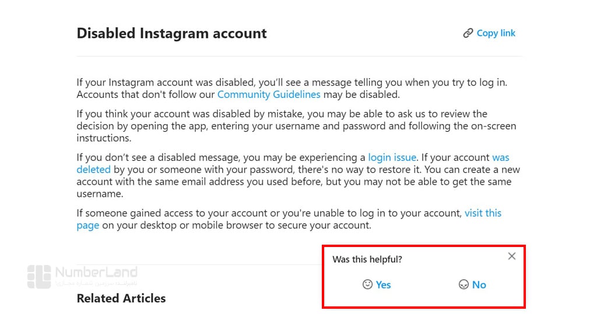This screenshot has height=314, width=597.
Task: Open the Community Guidelines link
Action: [x=269, y=94]
